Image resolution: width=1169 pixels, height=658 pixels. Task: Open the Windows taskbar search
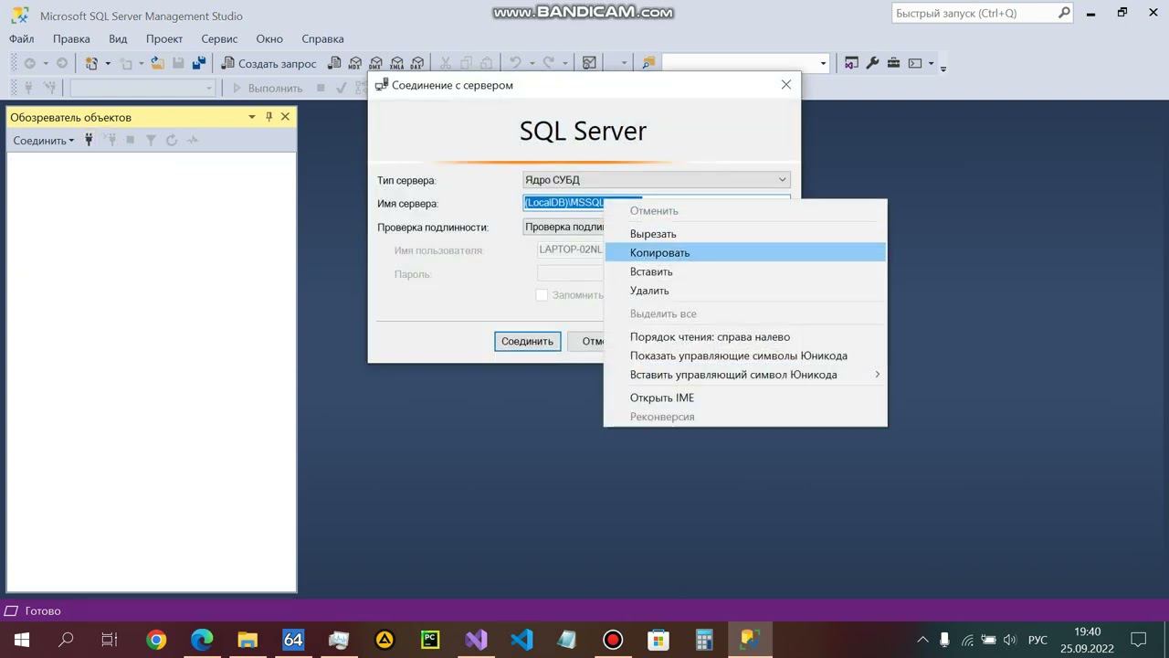coord(66,640)
